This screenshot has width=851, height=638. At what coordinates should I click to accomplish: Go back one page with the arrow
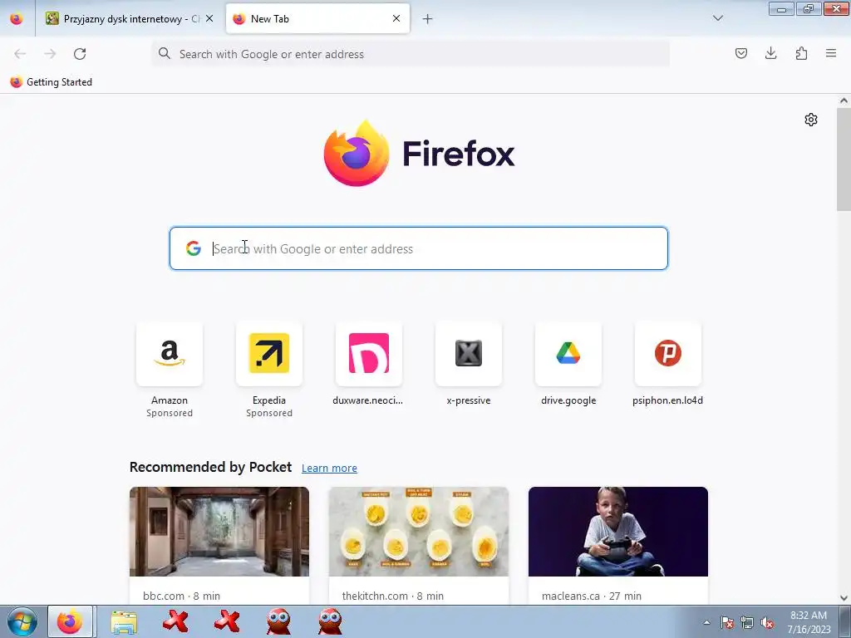tap(20, 54)
